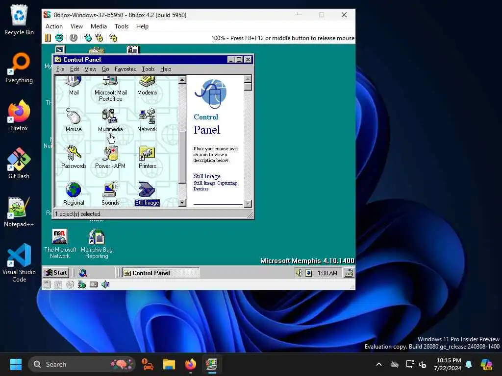Launch Internet Explorer from quick launch
502x376 pixels.
tap(83, 273)
